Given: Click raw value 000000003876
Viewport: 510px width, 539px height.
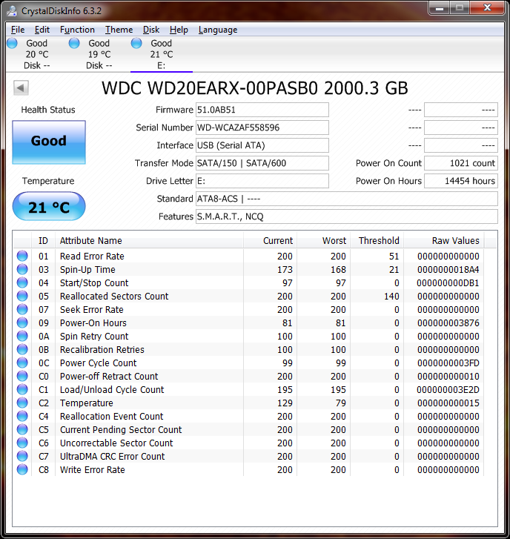Looking at the screenshot, I should (448, 323).
